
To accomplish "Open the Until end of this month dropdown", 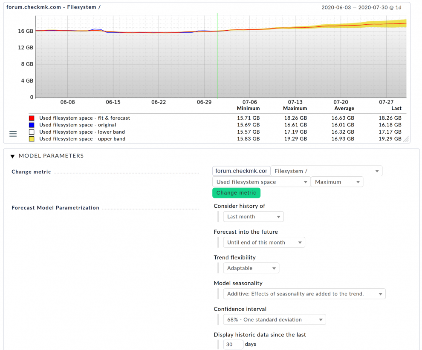I will coord(264,242).
